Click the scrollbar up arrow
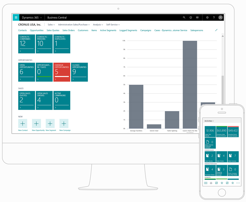 pos(222,36)
